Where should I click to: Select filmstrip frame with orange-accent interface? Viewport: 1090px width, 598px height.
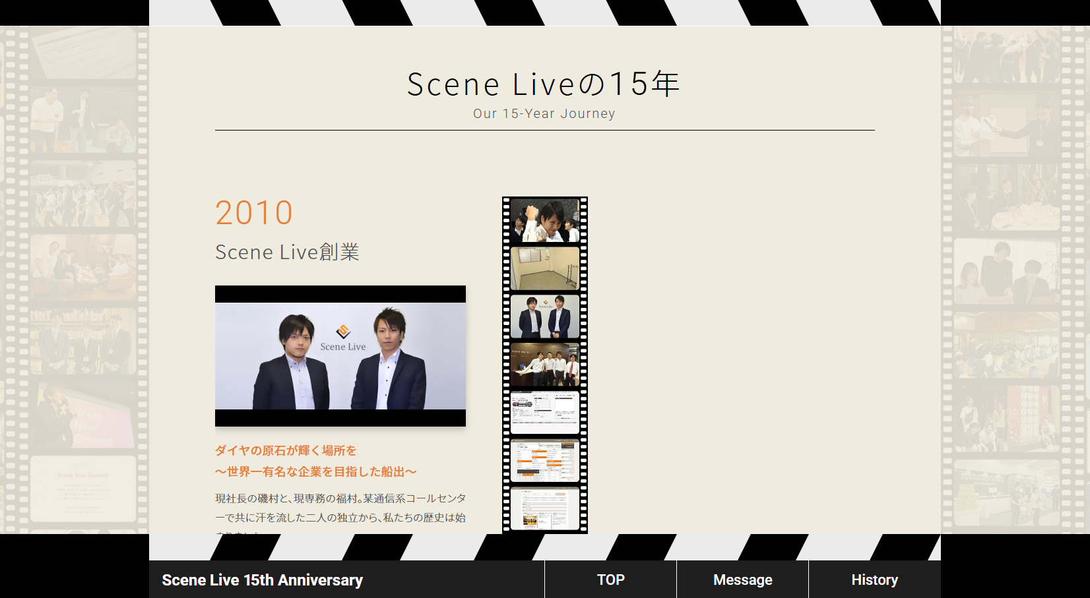point(545,460)
